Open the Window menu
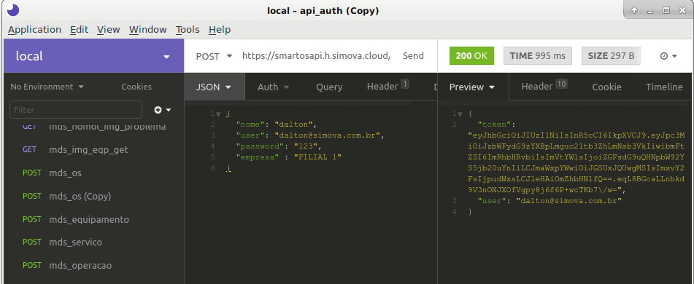 point(148,30)
